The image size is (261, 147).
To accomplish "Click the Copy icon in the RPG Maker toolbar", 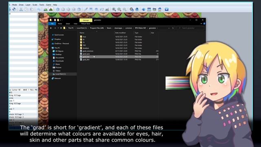I will [x=26, y=9].
